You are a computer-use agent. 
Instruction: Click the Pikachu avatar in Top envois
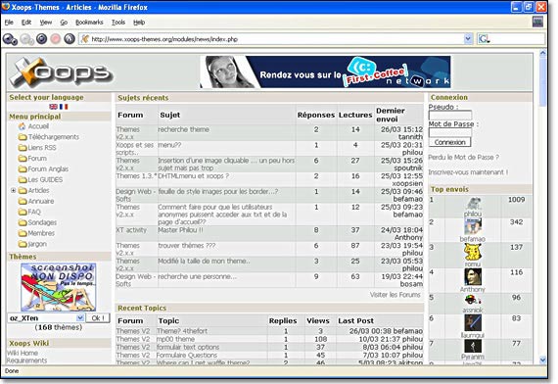coord(473,252)
